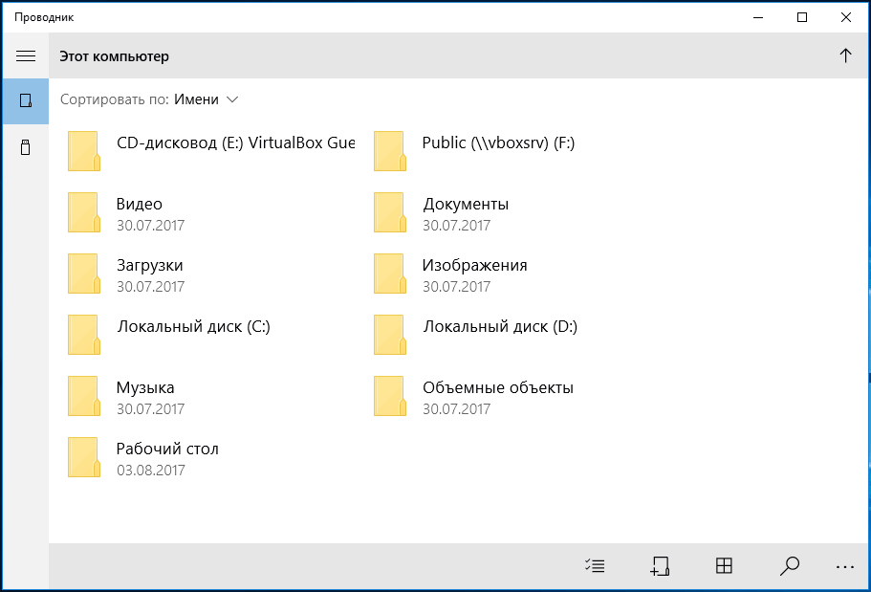
Task: Go up one level with arrow
Action: [x=845, y=55]
